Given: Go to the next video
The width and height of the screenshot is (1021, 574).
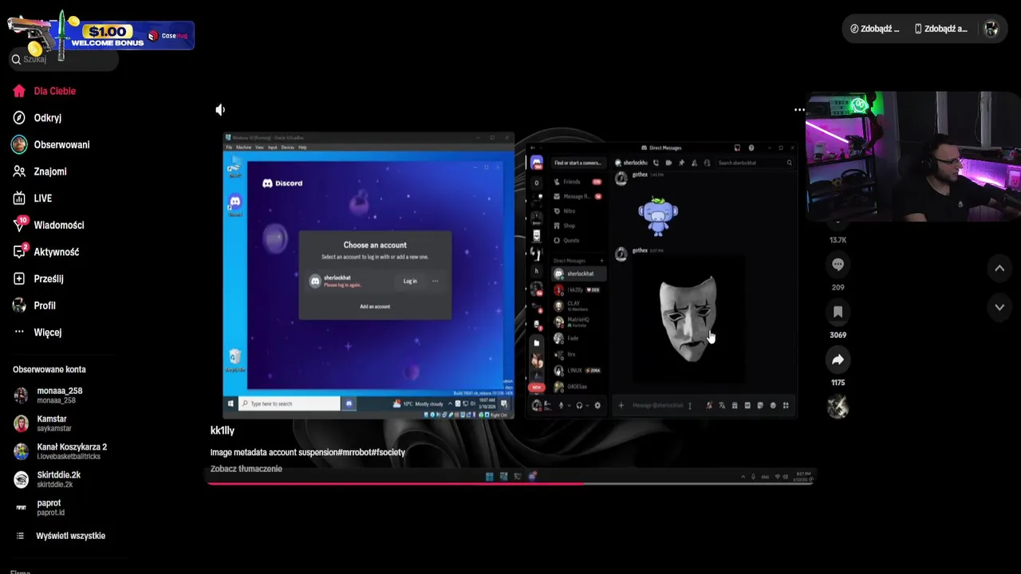Looking at the screenshot, I should point(999,307).
